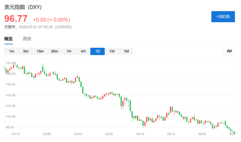Switch to the 图表 tab
Viewport: 241px width, 142px height.
coord(27,39)
